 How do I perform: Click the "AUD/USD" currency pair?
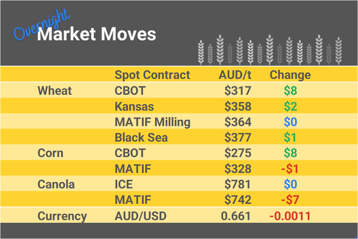(140, 216)
